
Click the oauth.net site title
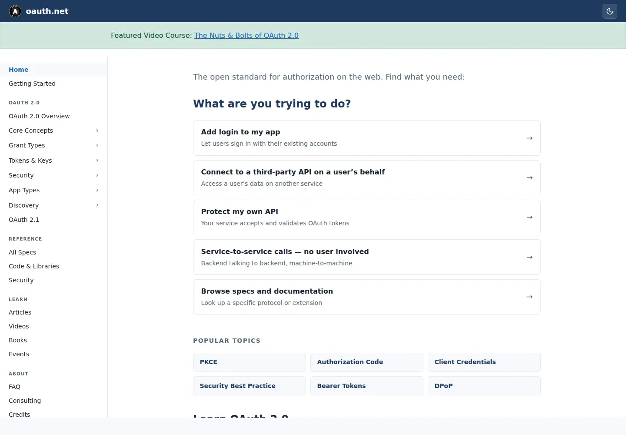pyautogui.click(x=47, y=11)
